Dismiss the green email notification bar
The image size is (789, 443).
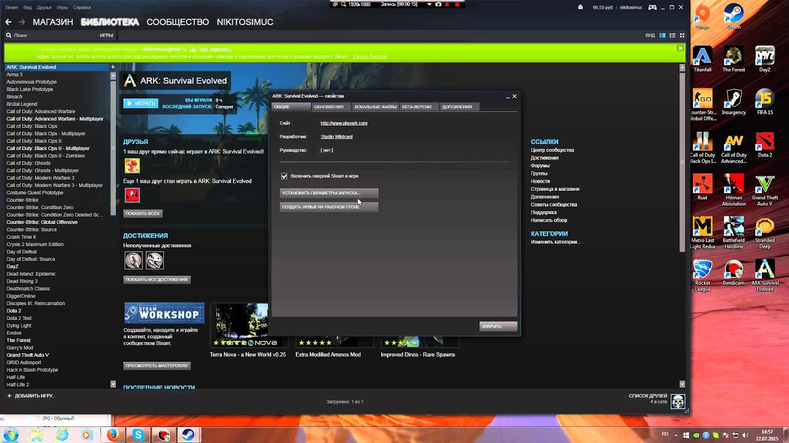[x=681, y=48]
